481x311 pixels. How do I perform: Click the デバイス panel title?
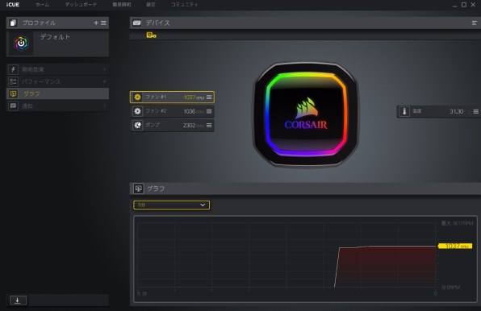pos(157,23)
